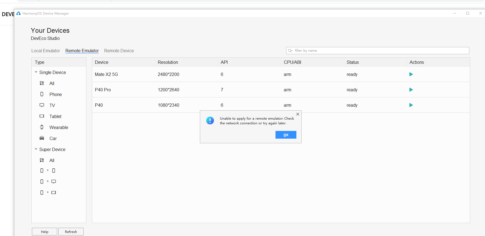Viewport: 485px width, 236px height.
Task: Select the Phone device type
Action: point(56,94)
